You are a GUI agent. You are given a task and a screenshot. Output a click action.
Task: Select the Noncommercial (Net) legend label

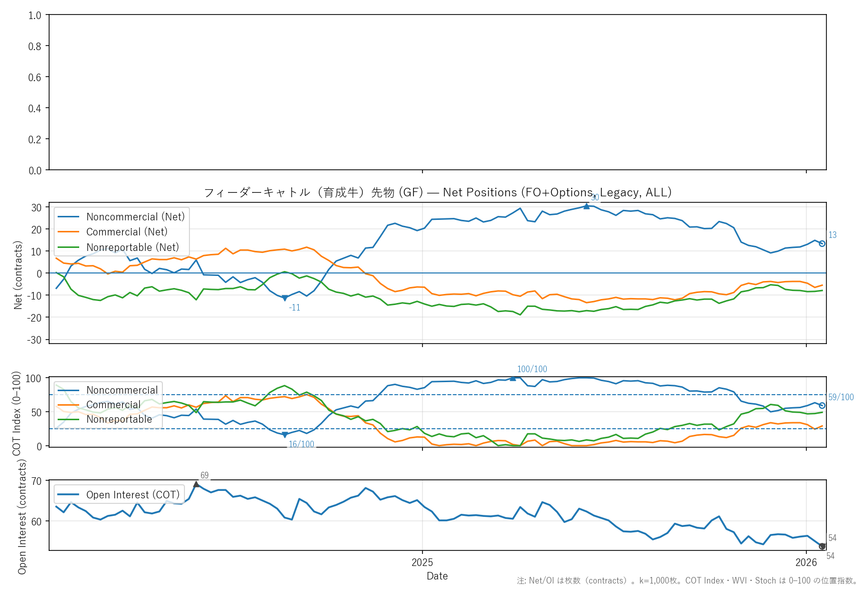coord(135,217)
